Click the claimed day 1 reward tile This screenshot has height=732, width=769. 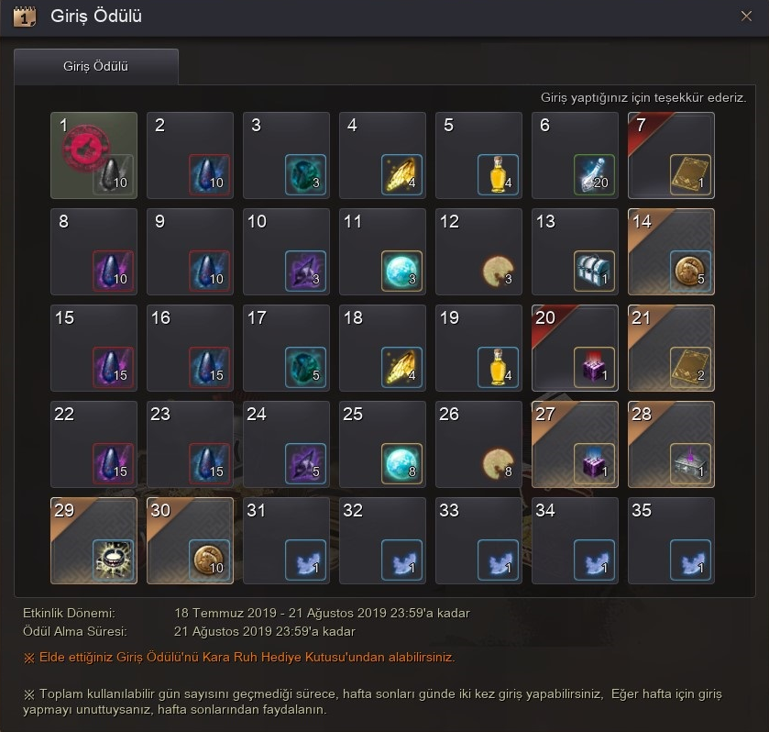pyautogui.click(x=93, y=155)
